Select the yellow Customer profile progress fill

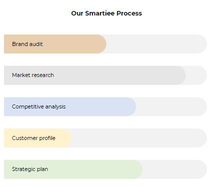point(38,138)
